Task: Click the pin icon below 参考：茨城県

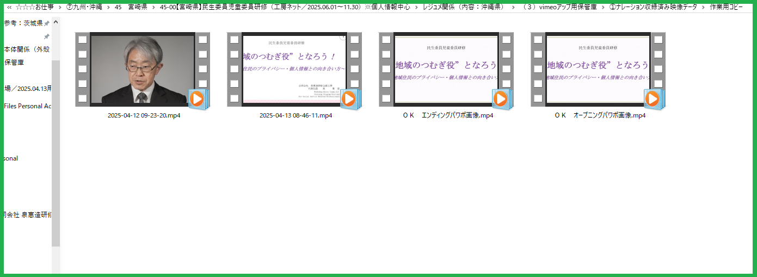Action: pos(47,37)
